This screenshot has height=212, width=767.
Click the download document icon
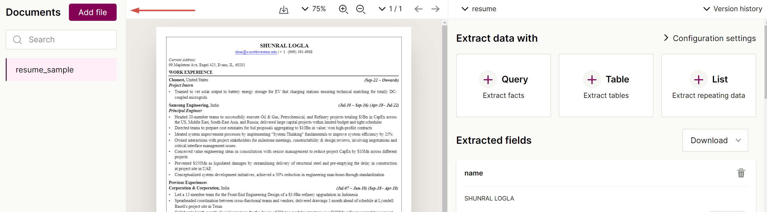click(283, 10)
